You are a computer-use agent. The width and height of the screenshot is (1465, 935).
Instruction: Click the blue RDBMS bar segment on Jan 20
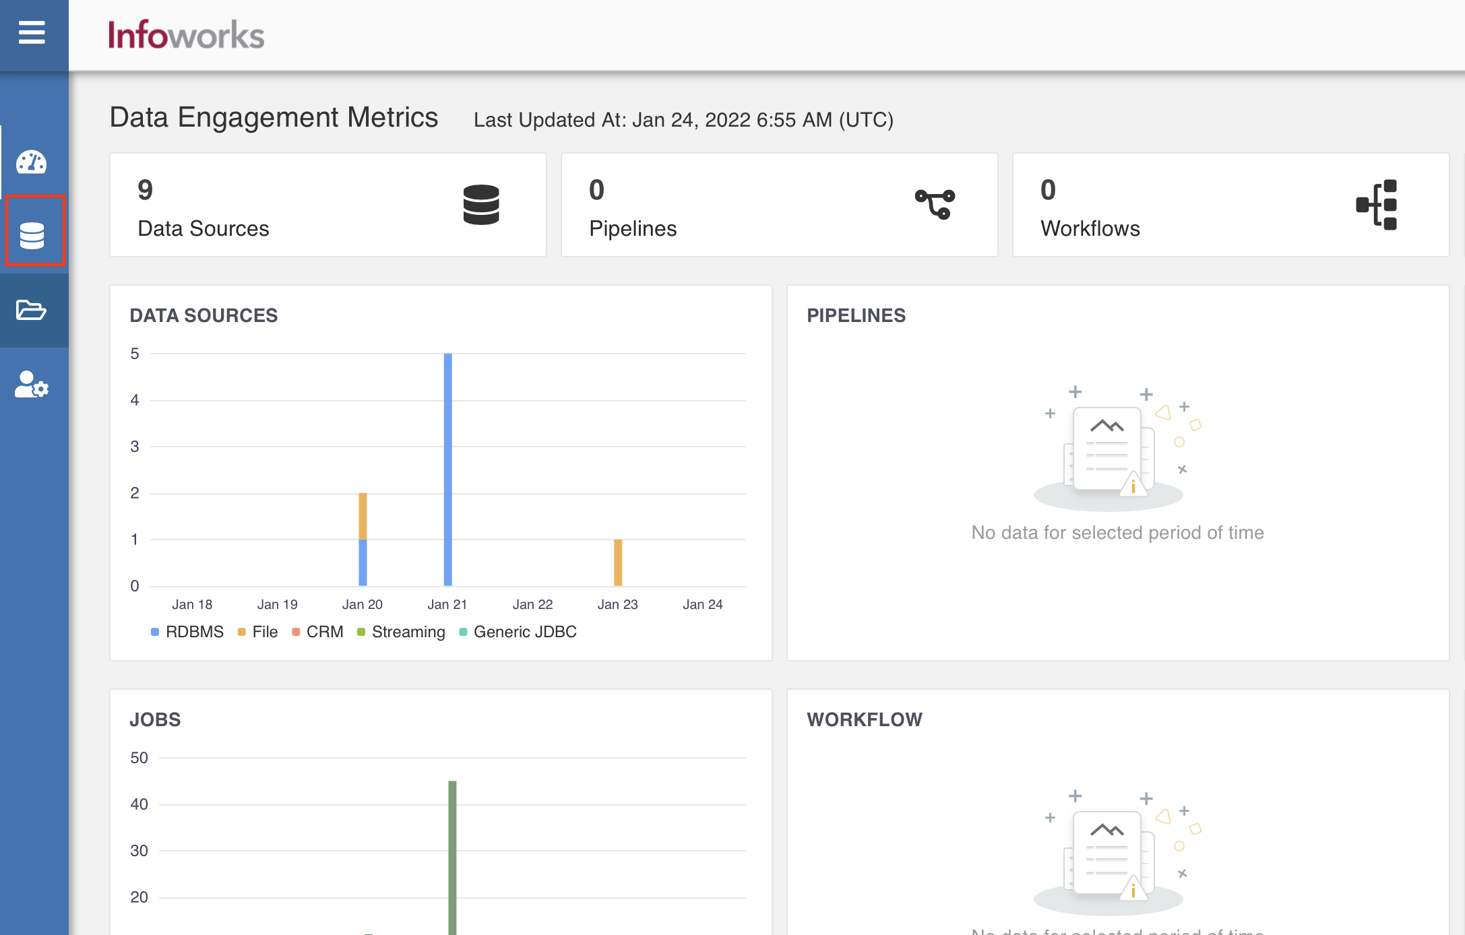(x=363, y=562)
